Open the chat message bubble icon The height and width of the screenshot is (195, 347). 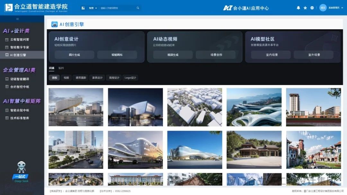pos(312,8)
